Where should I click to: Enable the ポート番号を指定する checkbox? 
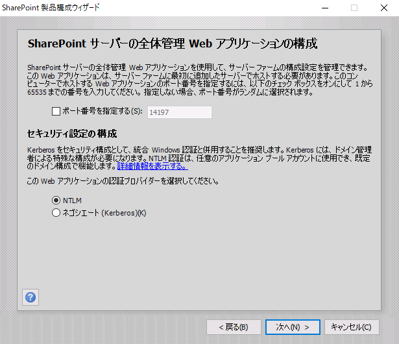click(56, 111)
